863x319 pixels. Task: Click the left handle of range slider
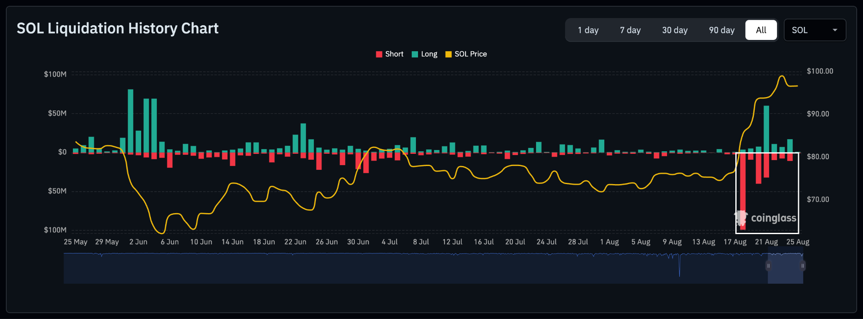coord(768,266)
